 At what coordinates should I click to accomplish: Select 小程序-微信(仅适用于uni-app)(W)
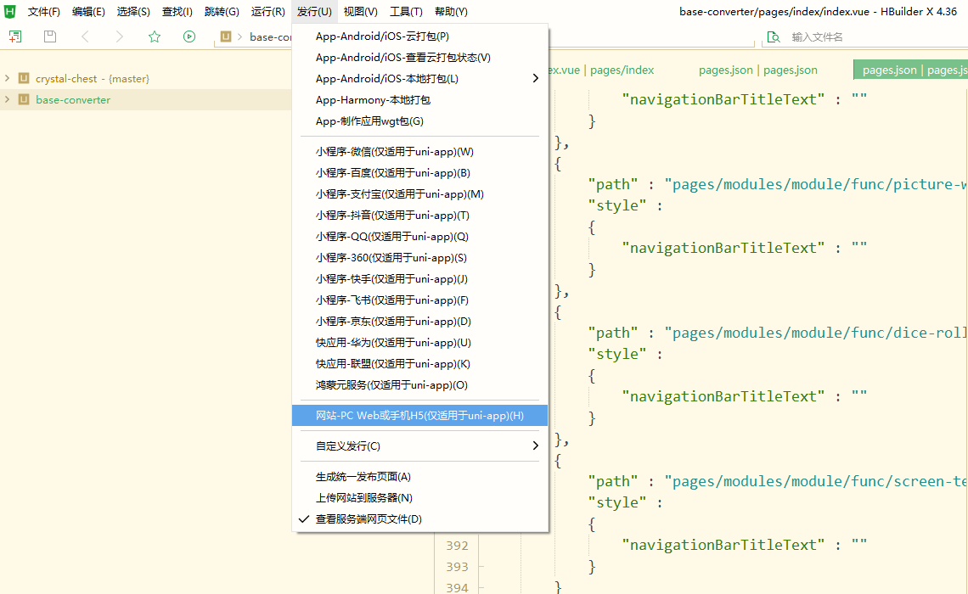point(419,152)
